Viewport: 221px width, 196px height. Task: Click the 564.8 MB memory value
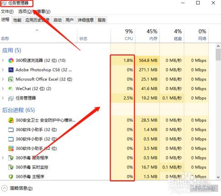148,60
